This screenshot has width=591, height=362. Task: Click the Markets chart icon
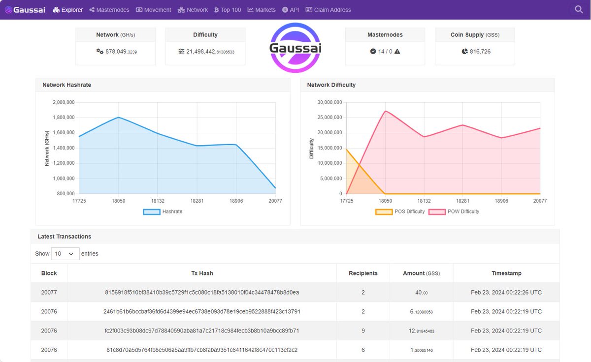250,10
